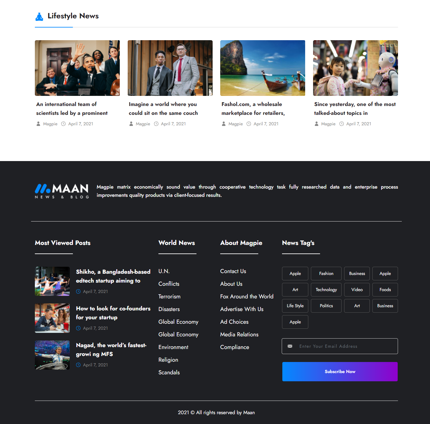Open the co-founders startup post thumbnail

(x=52, y=318)
